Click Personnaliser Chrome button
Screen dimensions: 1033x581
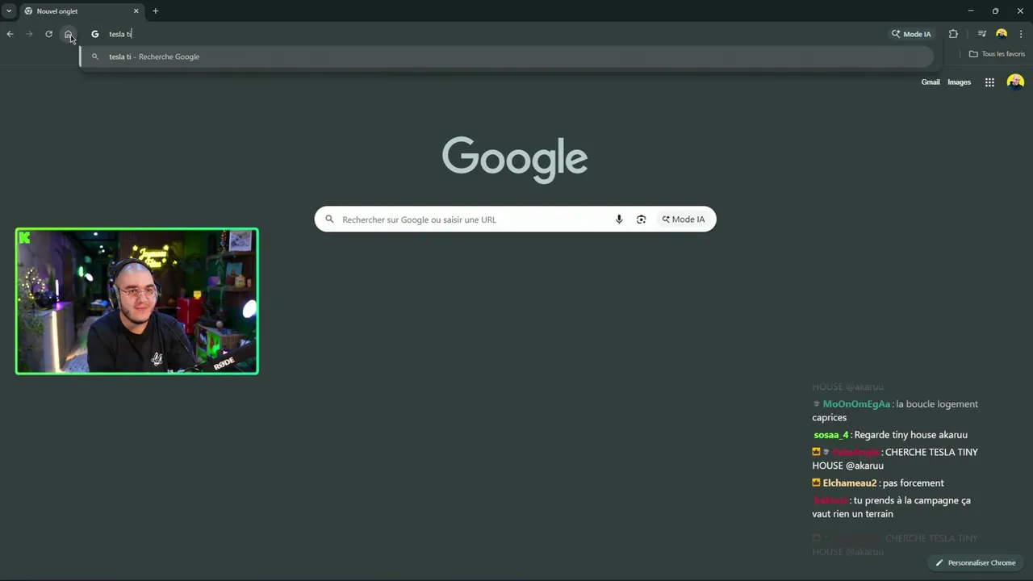[976, 562]
